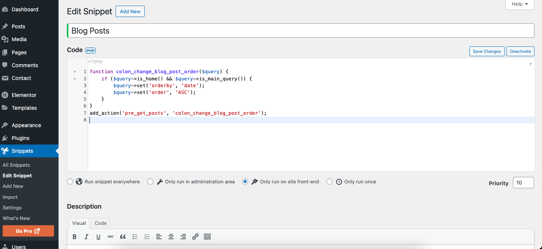Image resolution: width=542 pixels, height=249 pixels.
Task: Open the Media library from sidebar
Action: [x=19, y=39]
